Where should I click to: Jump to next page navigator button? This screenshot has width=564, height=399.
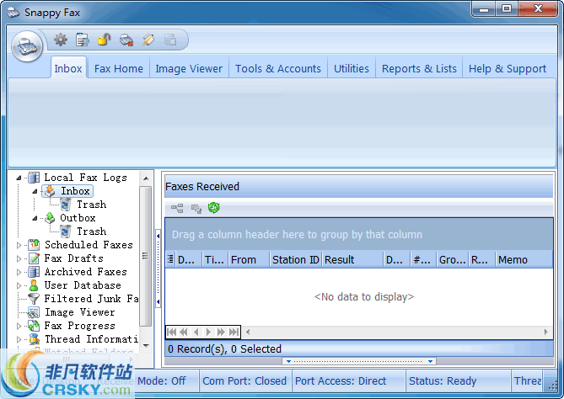pos(221,332)
